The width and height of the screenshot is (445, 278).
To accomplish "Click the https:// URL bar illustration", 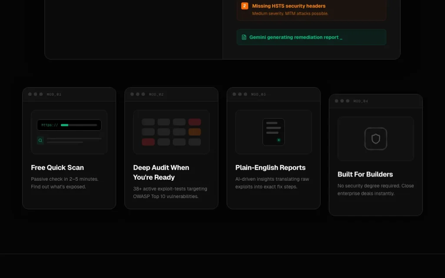I will [x=69, y=125].
